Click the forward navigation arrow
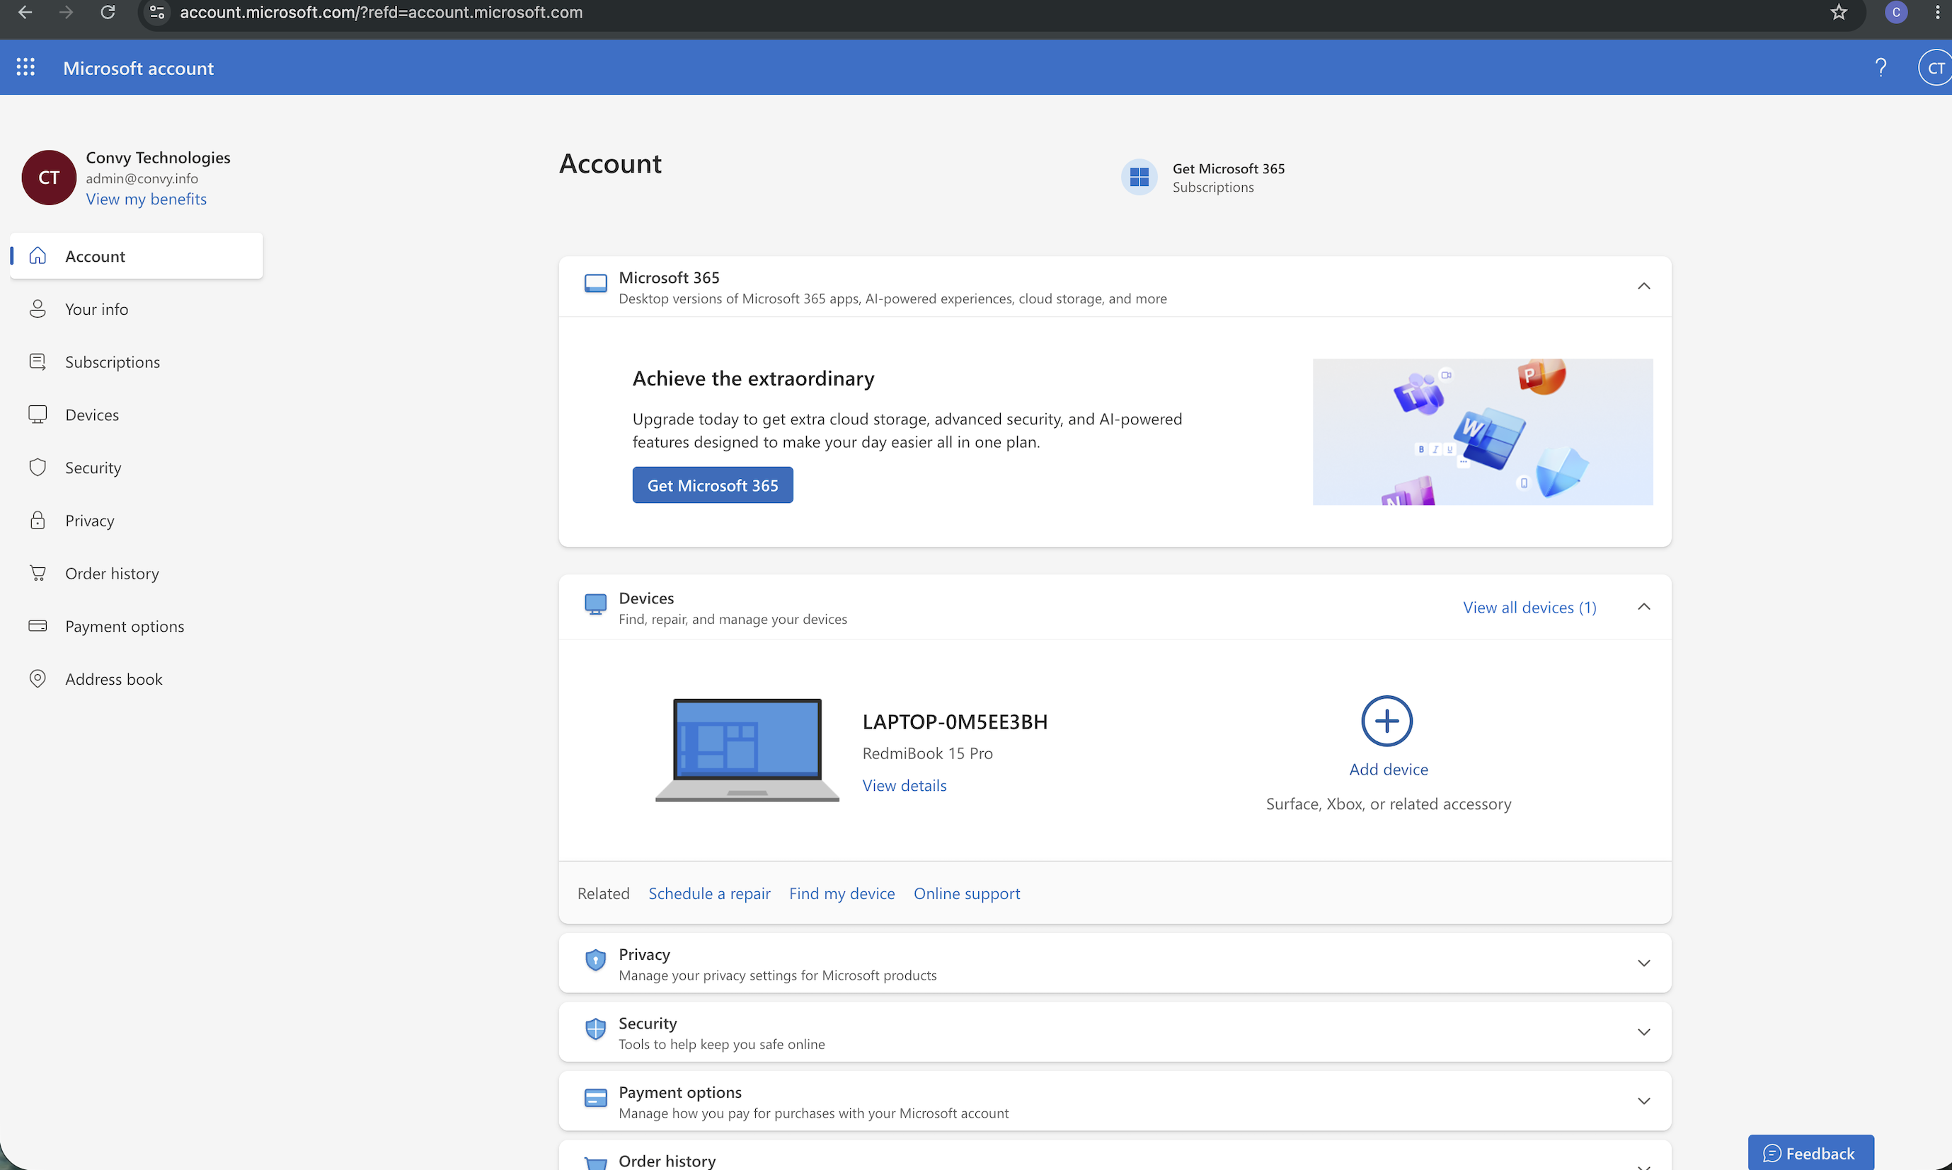Screen dimensions: 1952x1170 coord(67,13)
